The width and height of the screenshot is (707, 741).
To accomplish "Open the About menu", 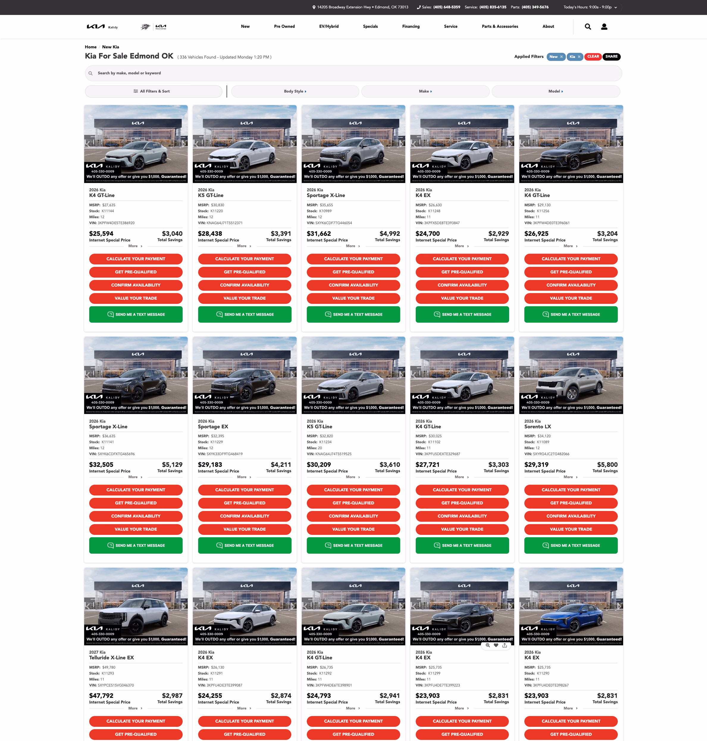I will click(x=548, y=26).
